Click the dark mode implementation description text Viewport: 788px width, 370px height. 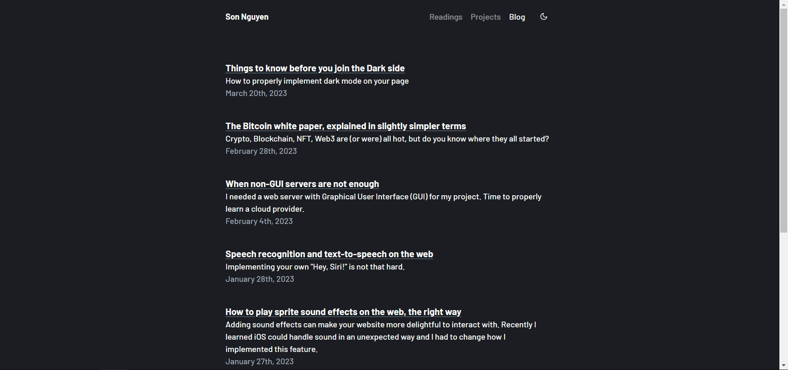tap(317, 81)
